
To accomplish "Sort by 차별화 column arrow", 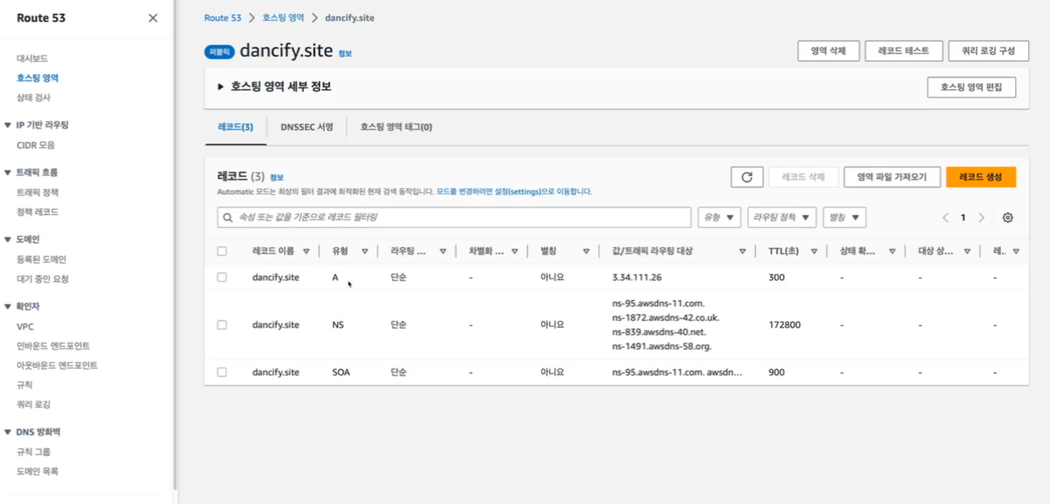I will 515,251.
